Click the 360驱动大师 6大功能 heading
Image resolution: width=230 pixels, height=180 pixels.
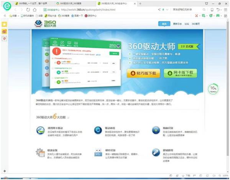tap(51, 117)
